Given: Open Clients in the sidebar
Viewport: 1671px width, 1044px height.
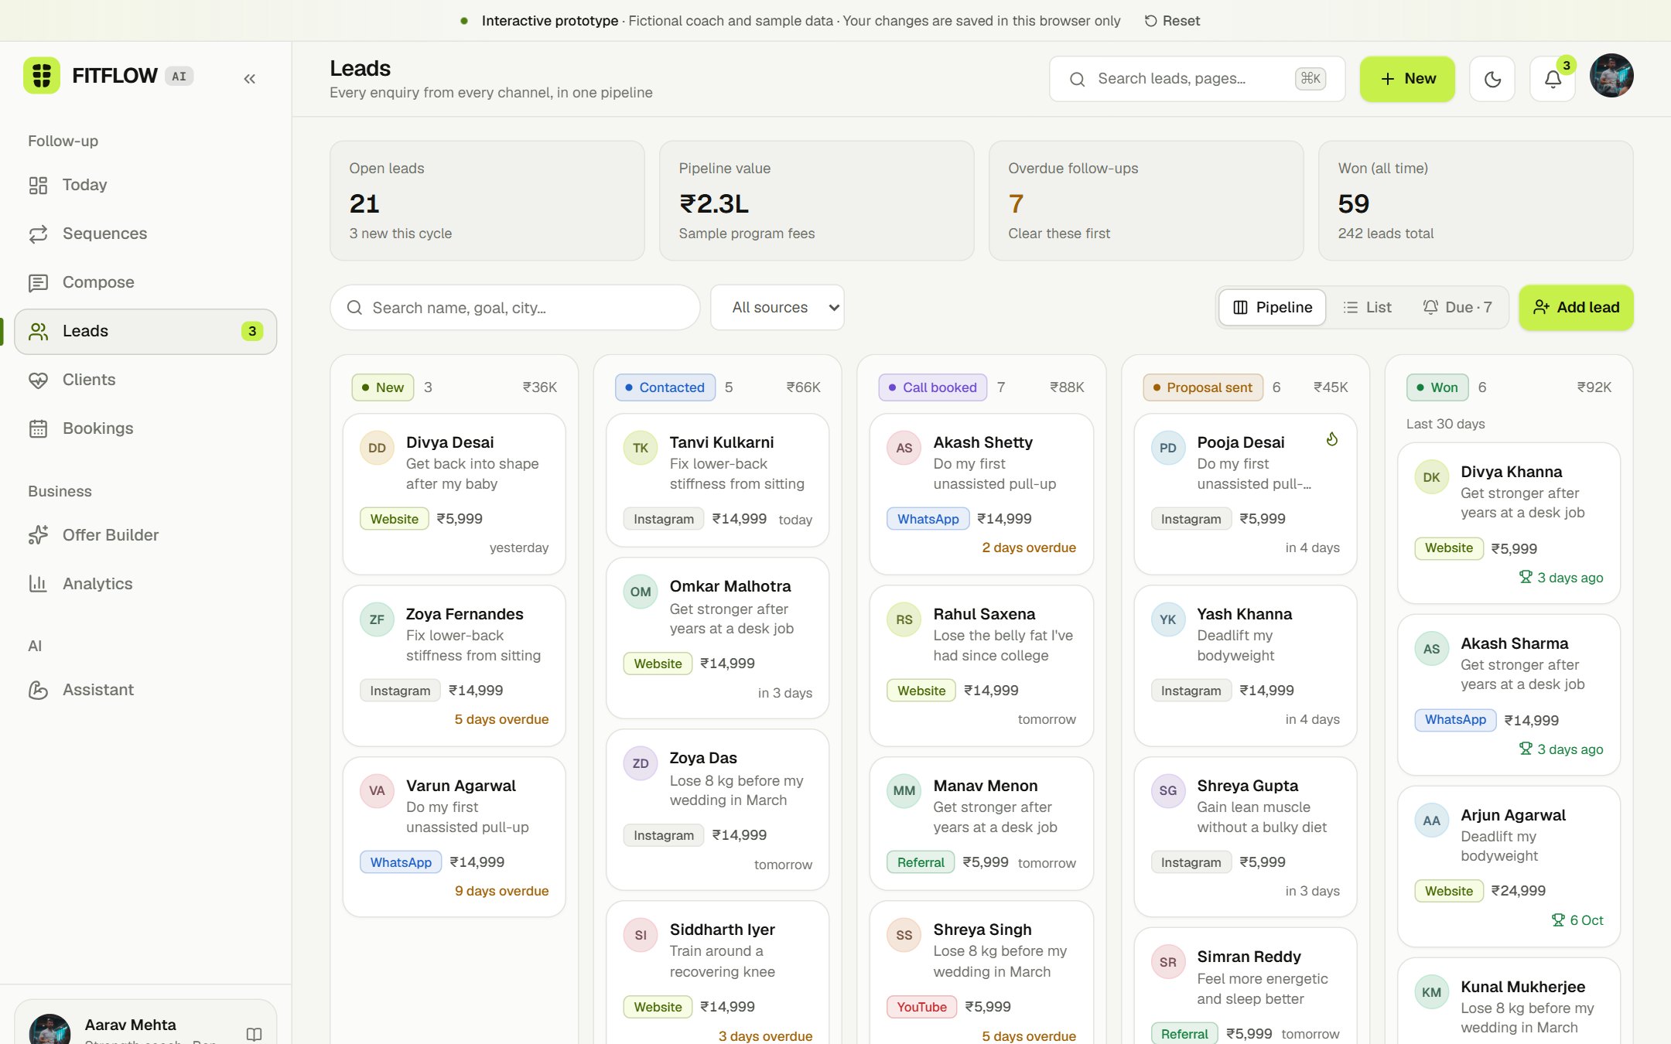Looking at the screenshot, I should (x=145, y=380).
